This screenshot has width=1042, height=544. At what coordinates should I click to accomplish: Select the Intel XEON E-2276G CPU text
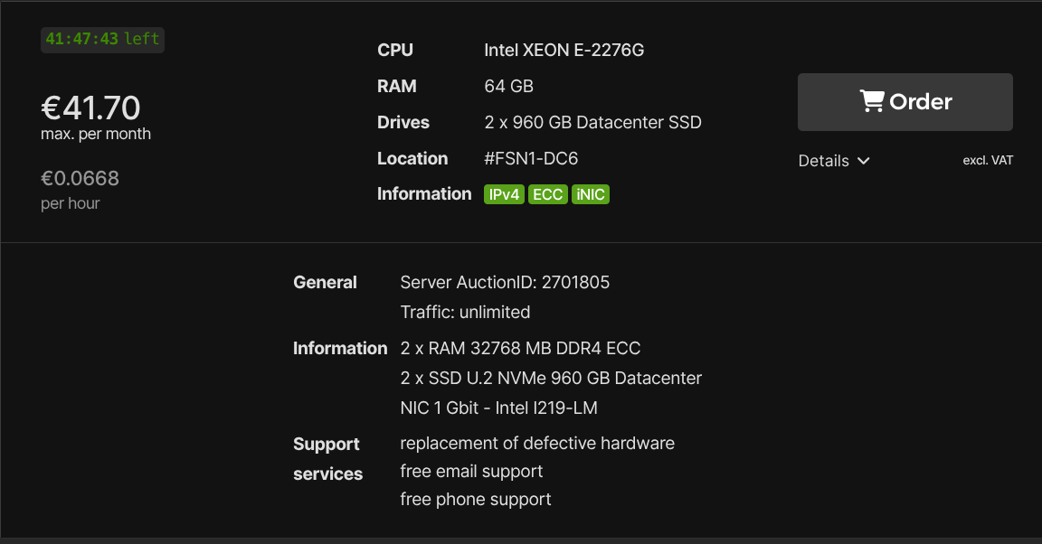(564, 51)
